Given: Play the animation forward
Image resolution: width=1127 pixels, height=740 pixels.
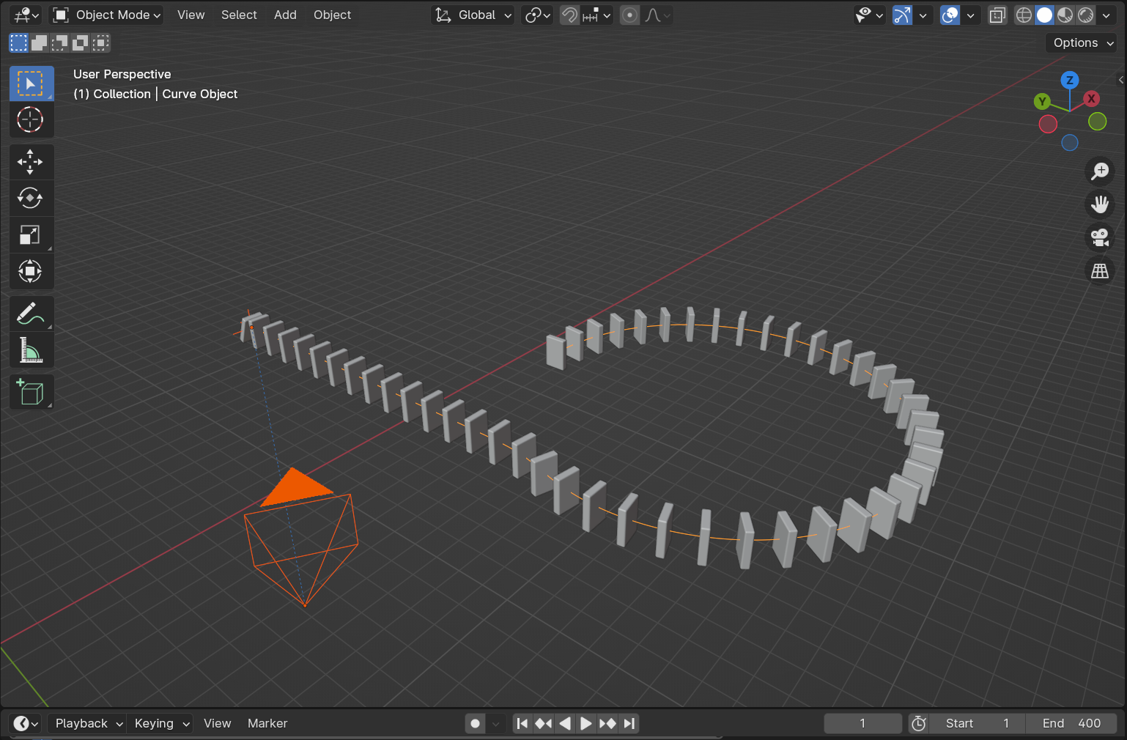Looking at the screenshot, I should [x=586, y=724].
